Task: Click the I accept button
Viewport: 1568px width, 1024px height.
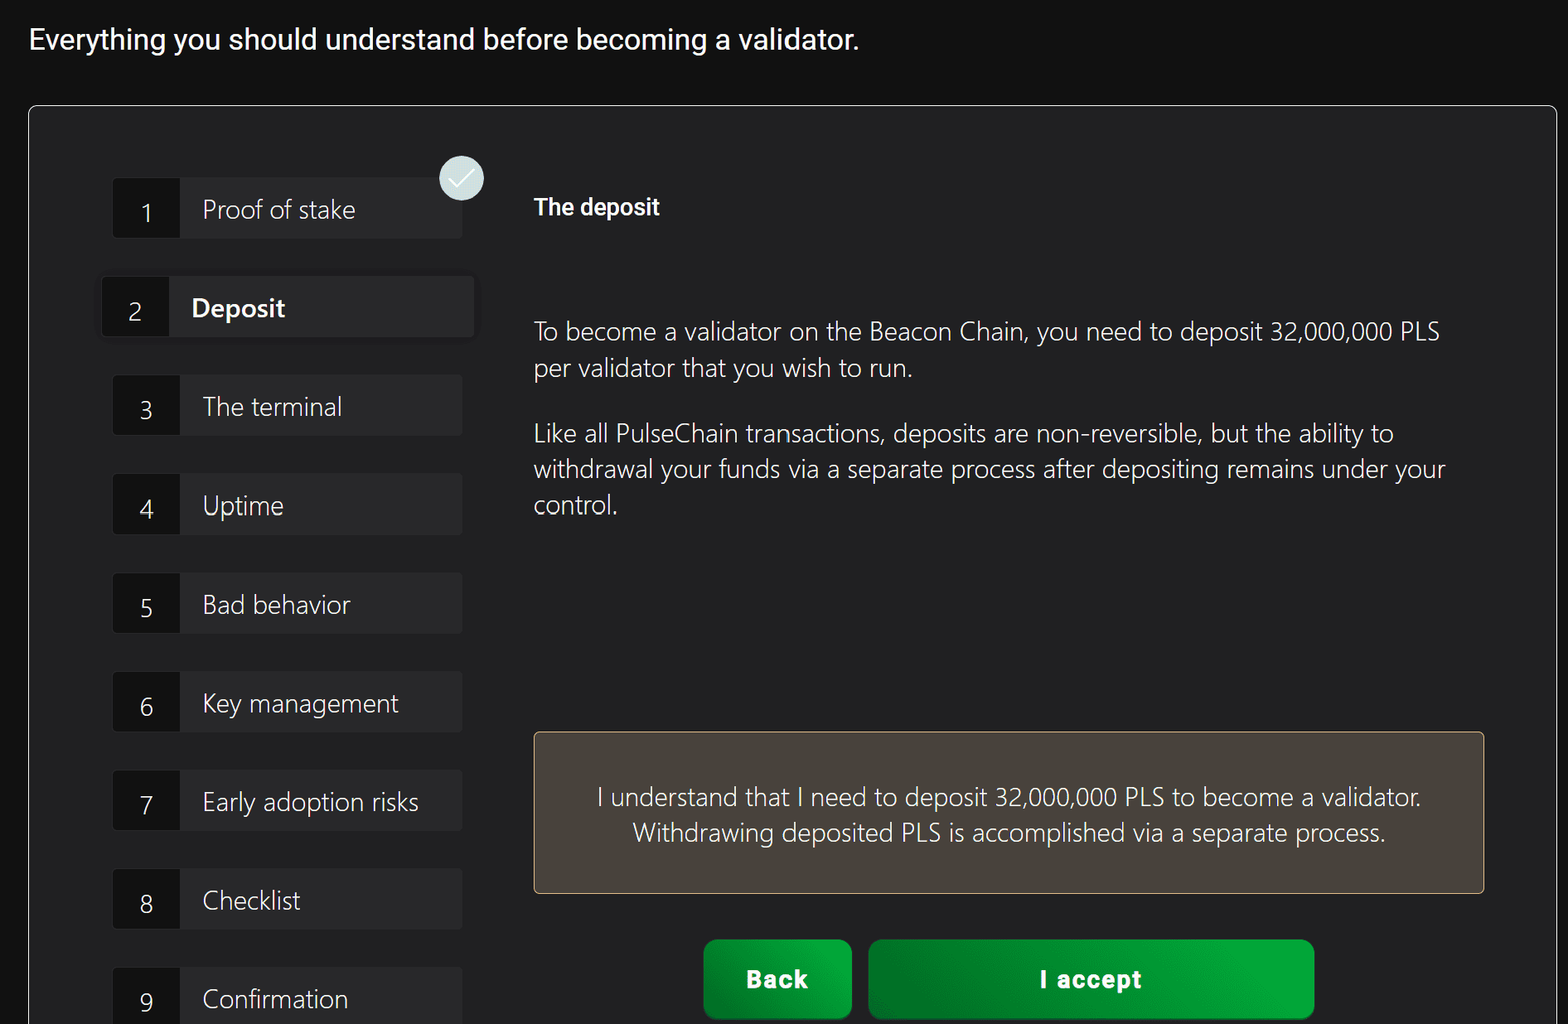Action: (1091, 979)
